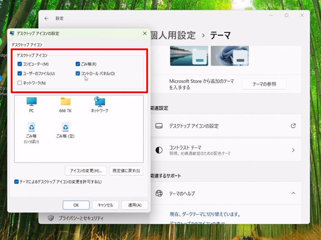Select the PC icon in preview list

[31, 102]
